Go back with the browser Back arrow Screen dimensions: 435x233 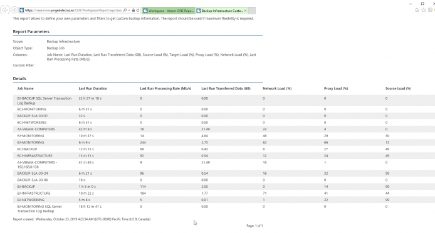pyautogui.click(x=5, y=10)
